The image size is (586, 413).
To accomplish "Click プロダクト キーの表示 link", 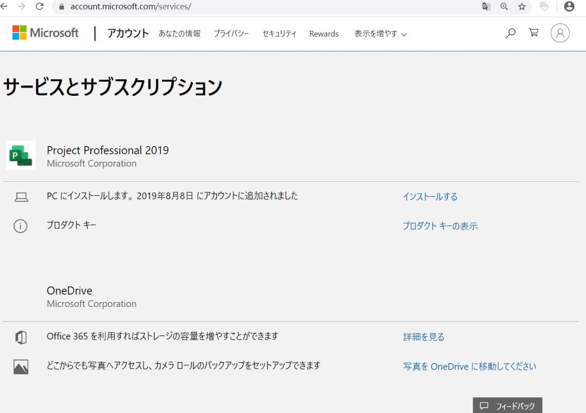I will click(440, 226).
